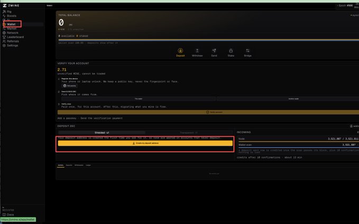
Task: Open the Network page
Action: point(13,33)
